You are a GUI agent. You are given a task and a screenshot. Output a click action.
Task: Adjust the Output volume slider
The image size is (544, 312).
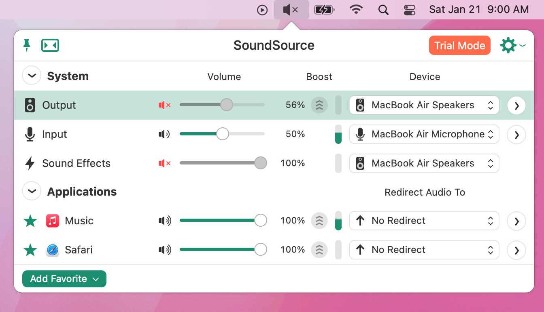click(222, 105)
